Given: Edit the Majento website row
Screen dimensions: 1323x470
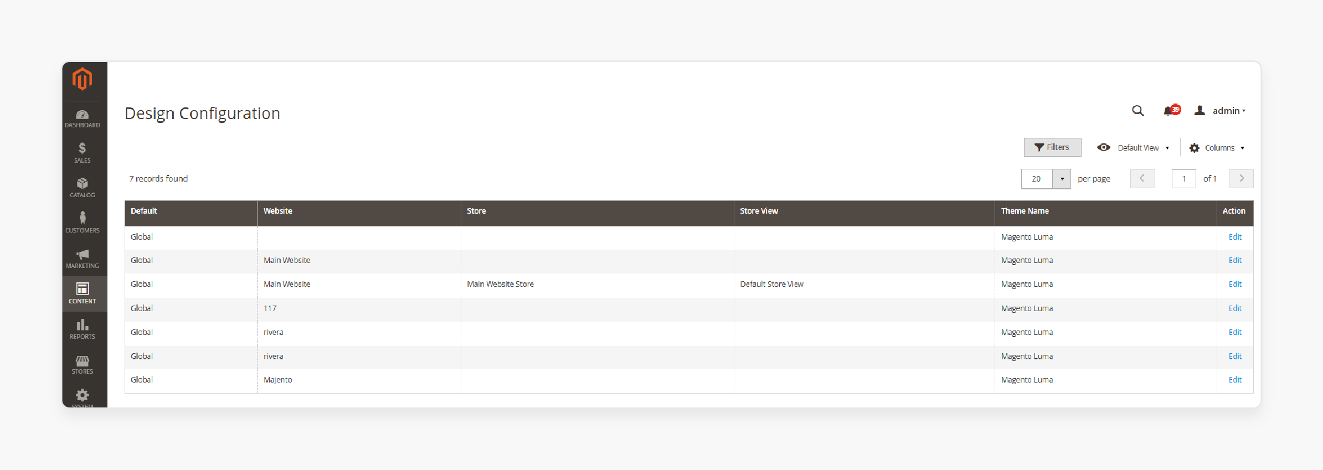Looking at the screenshot, I should pyautogui.click(x=1235, y=380).
